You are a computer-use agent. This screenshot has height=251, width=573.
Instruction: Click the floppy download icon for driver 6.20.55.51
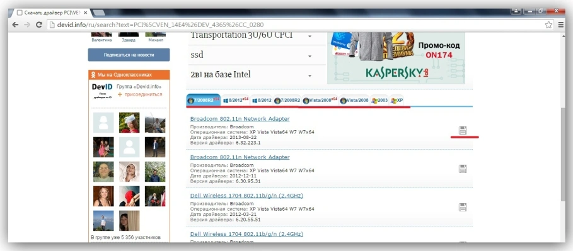[x=463, y=207]
